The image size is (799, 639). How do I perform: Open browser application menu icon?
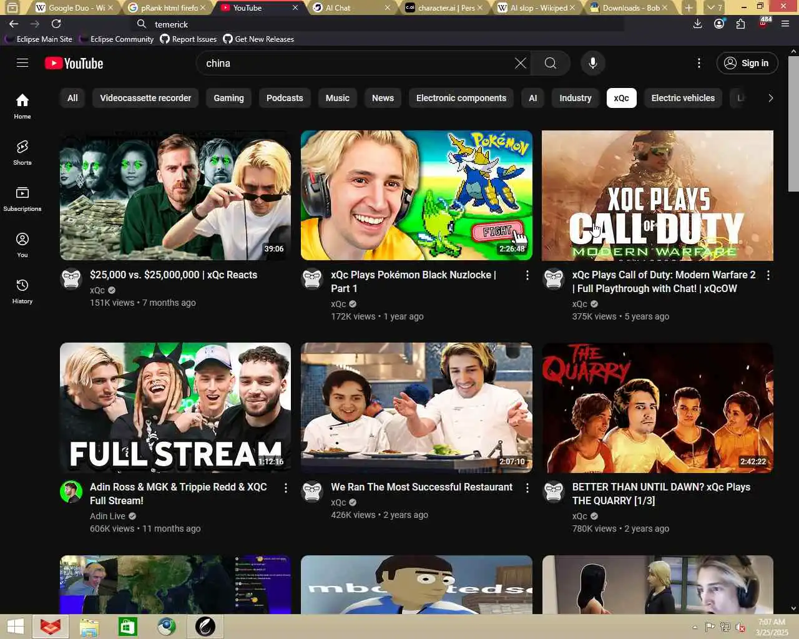pyautogui.click(x=785, y=24)
